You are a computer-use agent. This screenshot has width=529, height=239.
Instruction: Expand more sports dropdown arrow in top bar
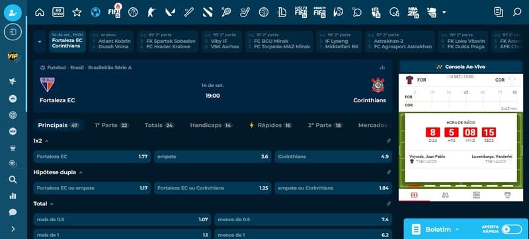click(444, 13)
